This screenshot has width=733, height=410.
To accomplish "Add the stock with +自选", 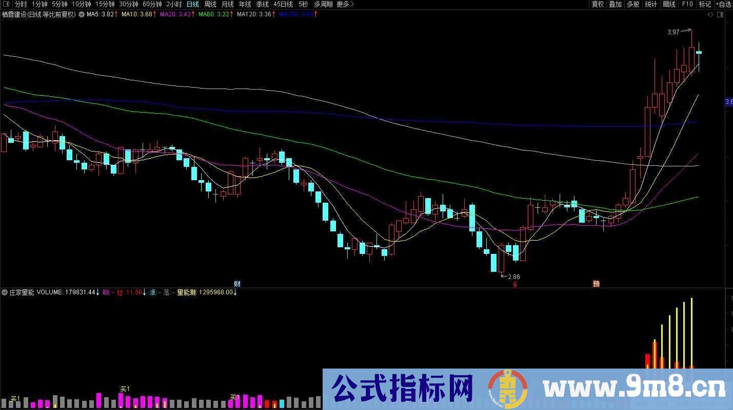I will (x=723, y=4).
